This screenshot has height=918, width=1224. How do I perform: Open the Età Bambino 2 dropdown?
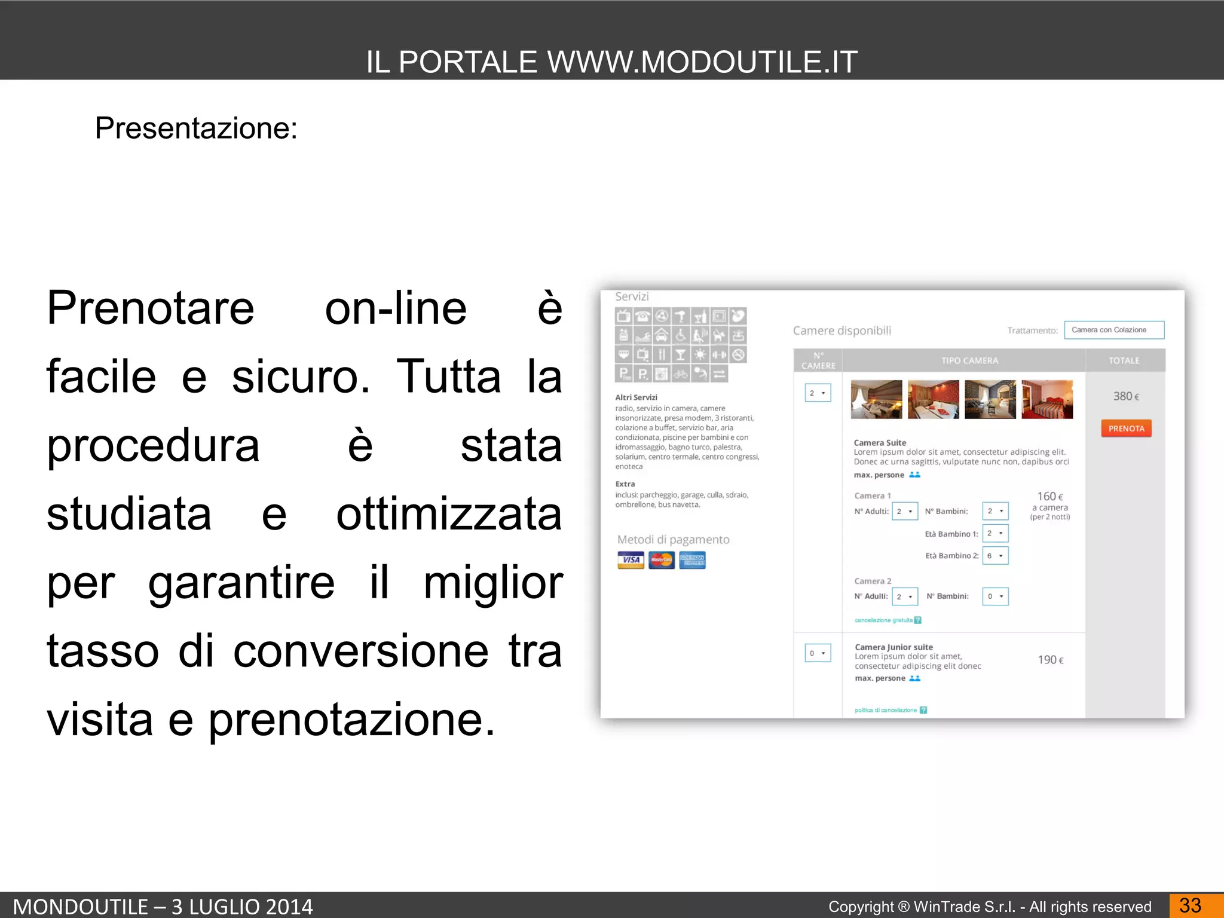click(995, 556)
